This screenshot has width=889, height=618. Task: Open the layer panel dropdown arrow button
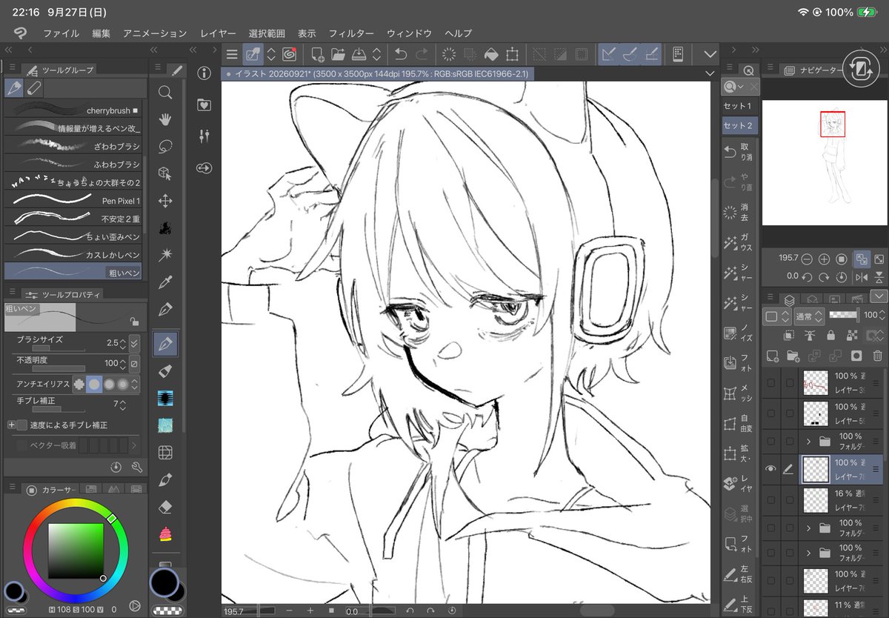[879, 296]
